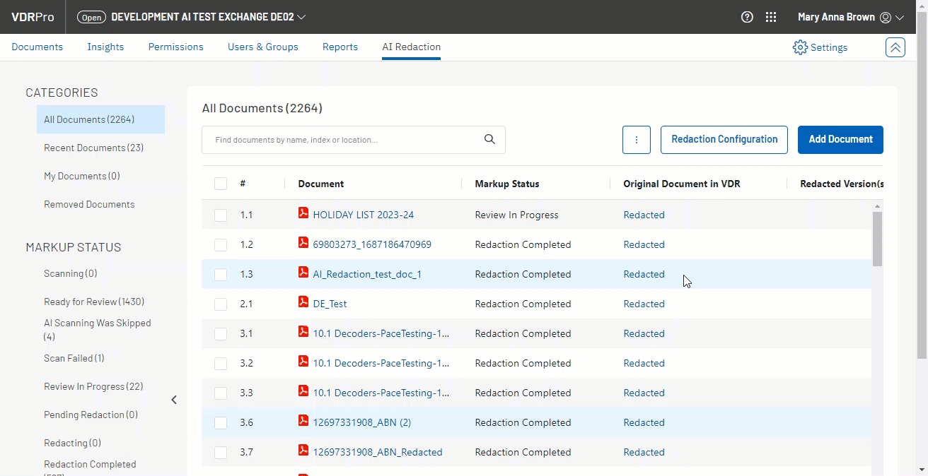Open the help question mark icon
Screen dimensions: 928x476
pos(747,17)
